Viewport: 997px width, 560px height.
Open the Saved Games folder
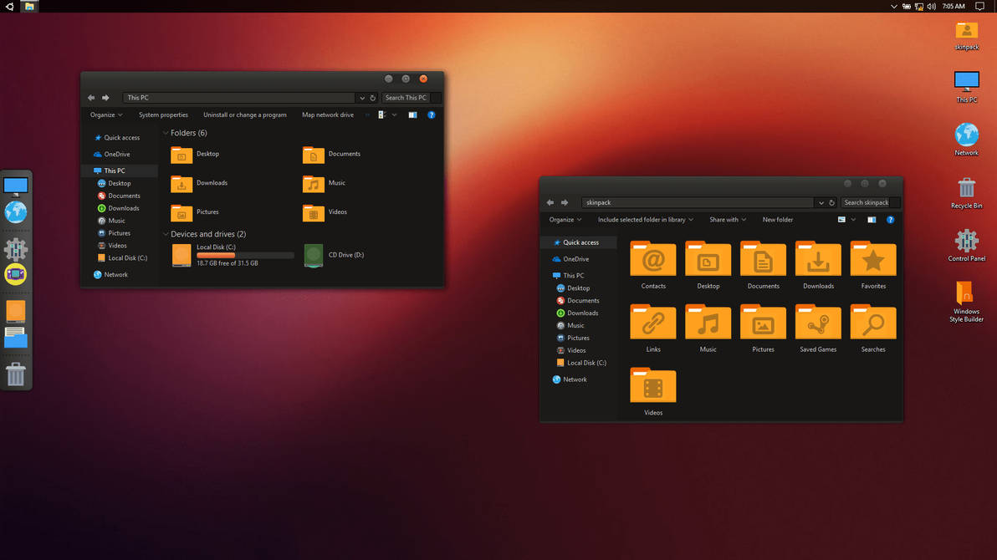click(x=817, y=324)
